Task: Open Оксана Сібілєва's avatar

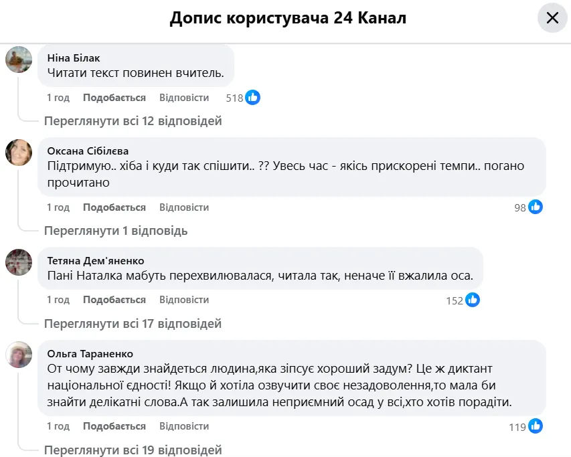Action: coord(19,152)
